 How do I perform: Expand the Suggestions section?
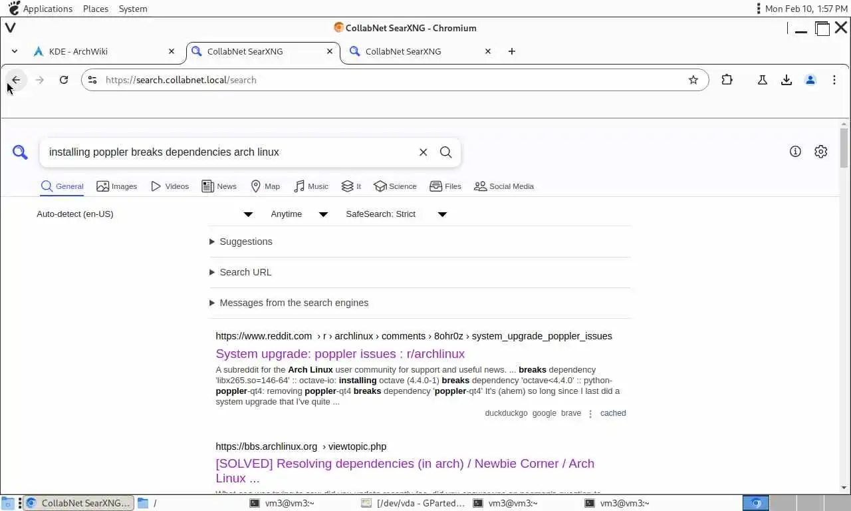(x=241, y=242)
